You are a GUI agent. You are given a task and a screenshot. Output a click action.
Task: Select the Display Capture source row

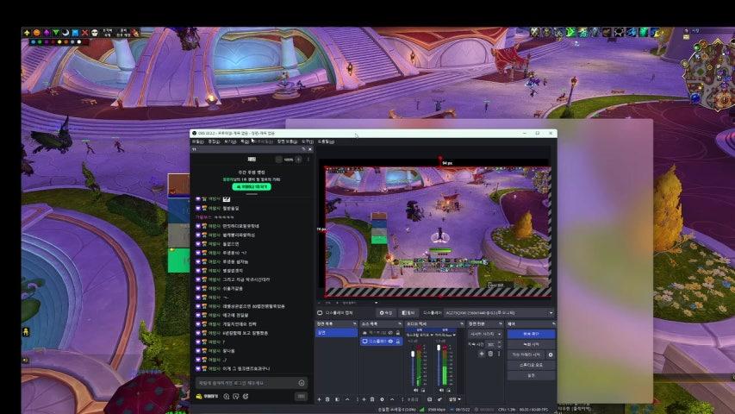pyautogui.click(x=382, y=342)
